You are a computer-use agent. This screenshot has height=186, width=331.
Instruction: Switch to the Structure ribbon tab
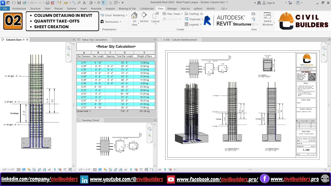point(35,9)
